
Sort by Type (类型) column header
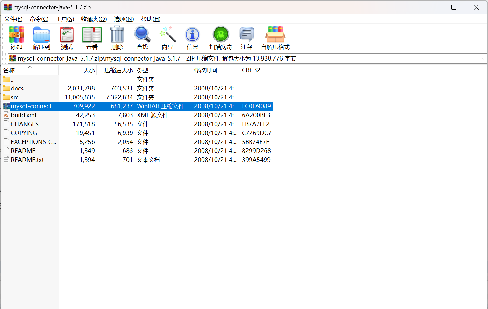tap(164, 70)
